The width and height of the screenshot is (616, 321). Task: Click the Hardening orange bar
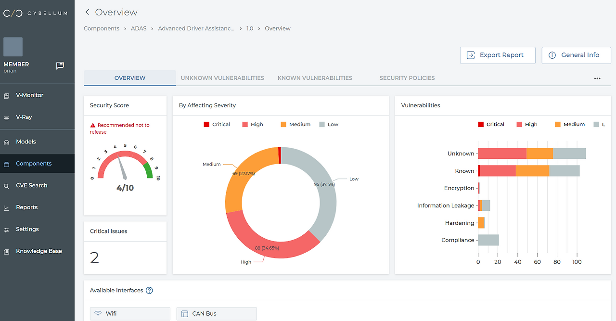(481, 223)
